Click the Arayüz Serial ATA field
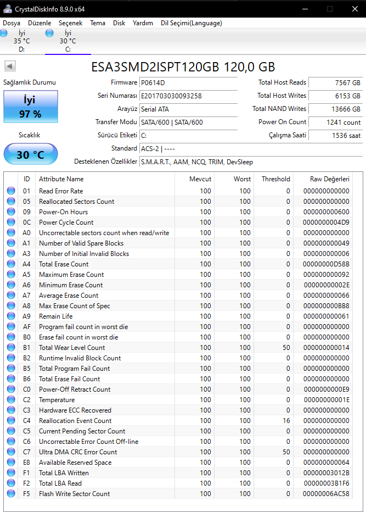This screenshot has height=512, width=366. point(188,109)
